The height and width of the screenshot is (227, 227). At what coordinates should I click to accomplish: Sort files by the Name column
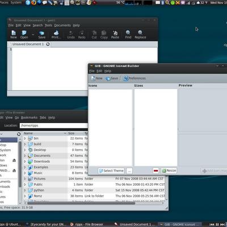[x=45, y=133]
